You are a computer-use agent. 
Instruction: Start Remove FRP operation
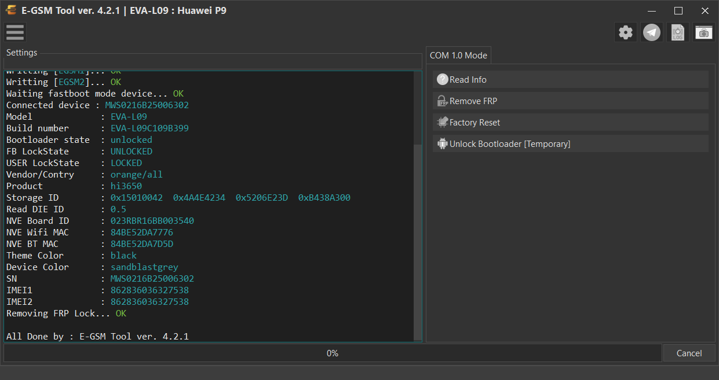571,101
